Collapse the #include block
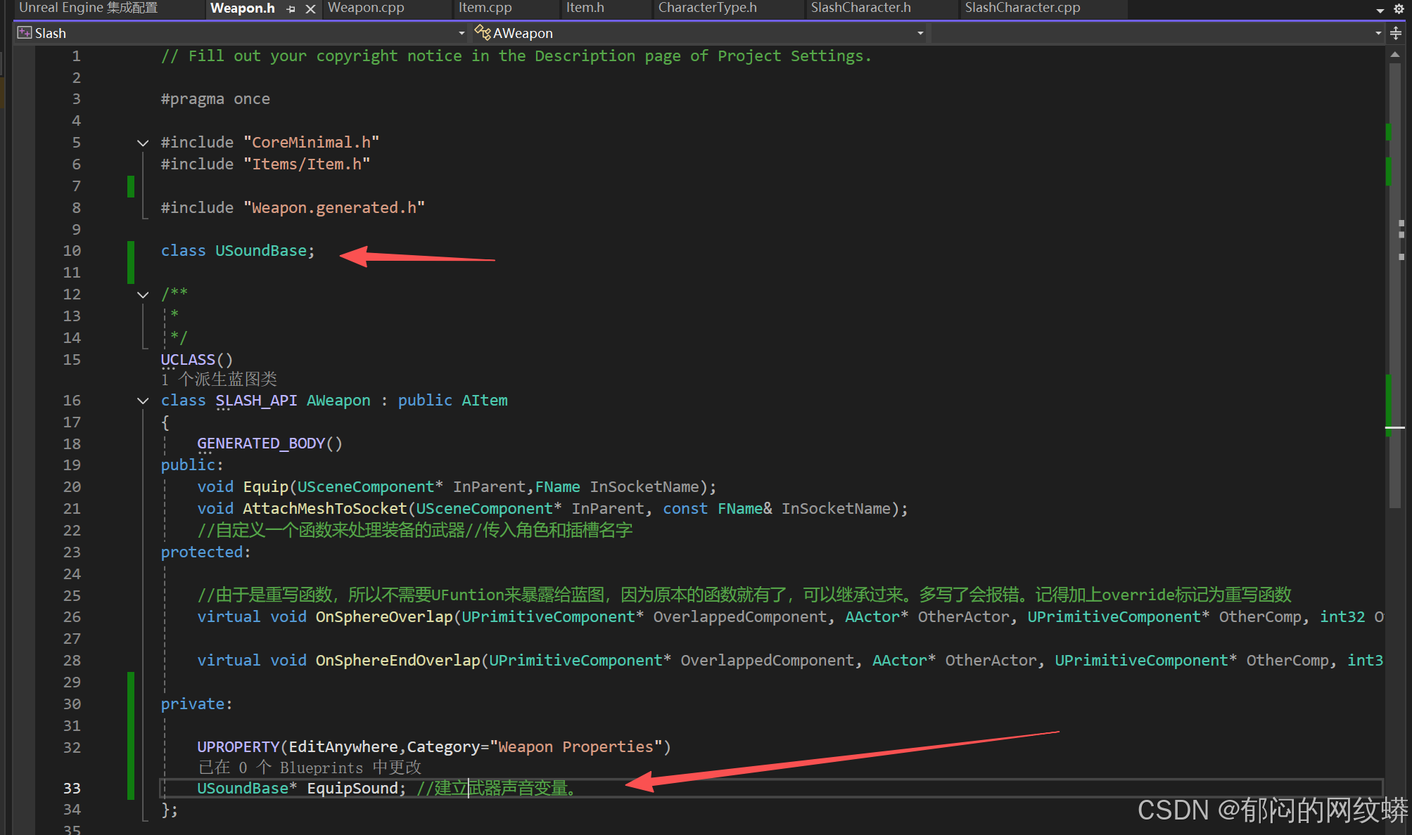The height and width of the screenshot is (835, 1412). [x=143, y=143]
